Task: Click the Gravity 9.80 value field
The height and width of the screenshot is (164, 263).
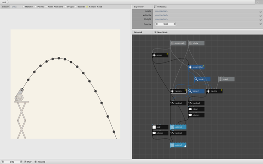Action: (166, 24)
